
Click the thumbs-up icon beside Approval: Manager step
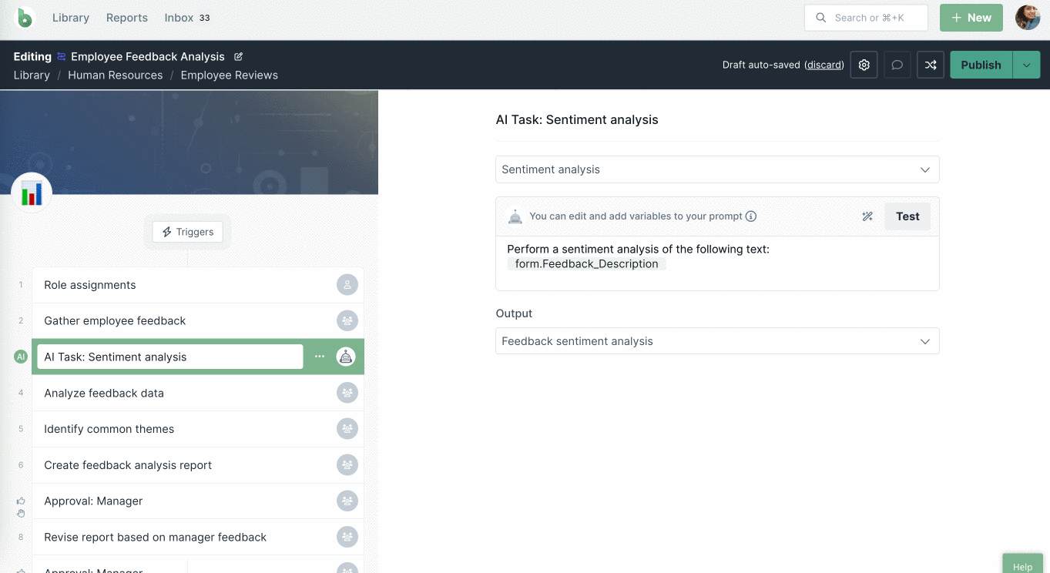[20, 501]
